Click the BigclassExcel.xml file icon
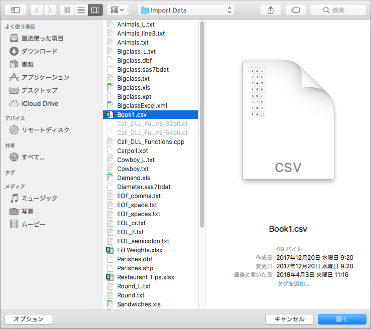371x329 pixels. click(110, 105)
